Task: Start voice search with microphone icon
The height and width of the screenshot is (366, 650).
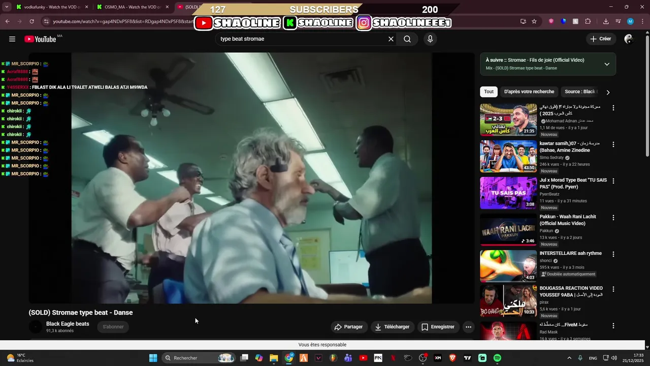Action: click(430, 39)
